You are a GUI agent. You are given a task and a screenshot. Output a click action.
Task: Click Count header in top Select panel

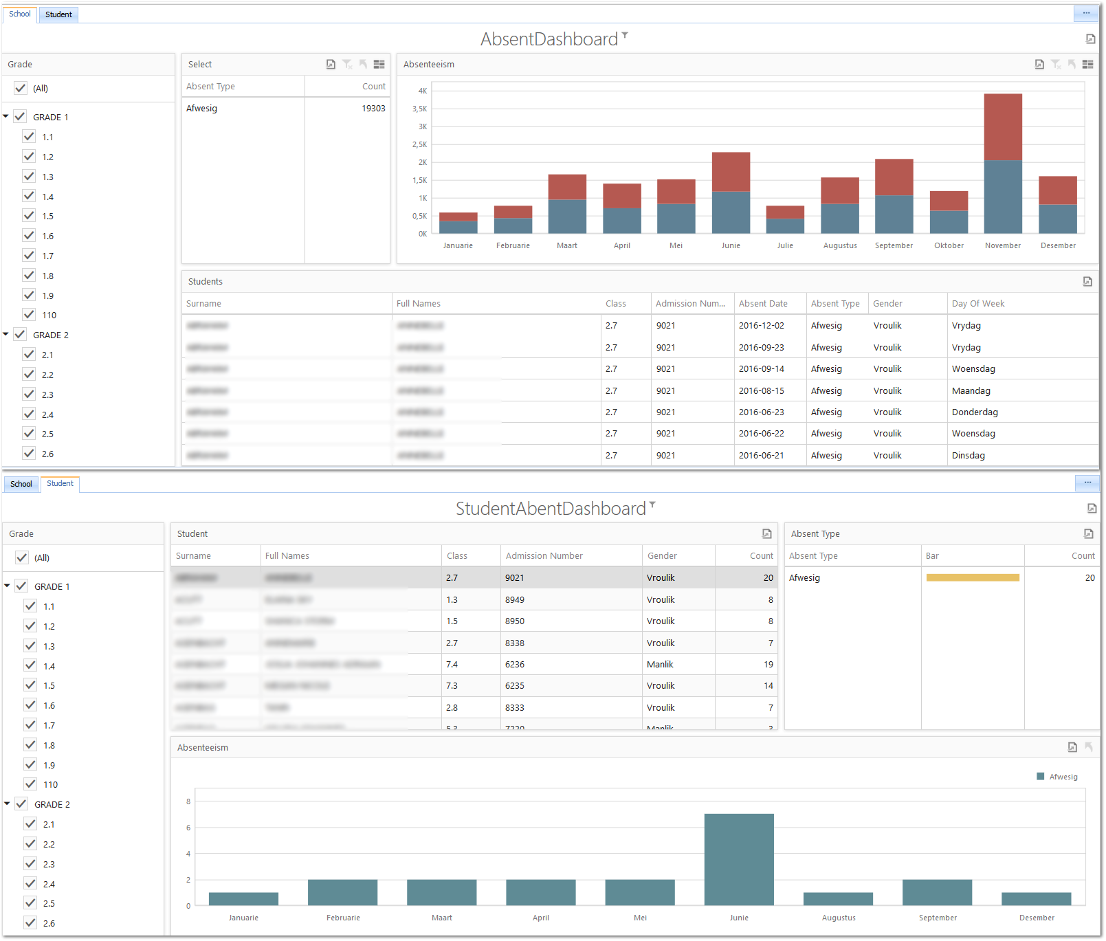pyautogui.click(x=347, y=86)
